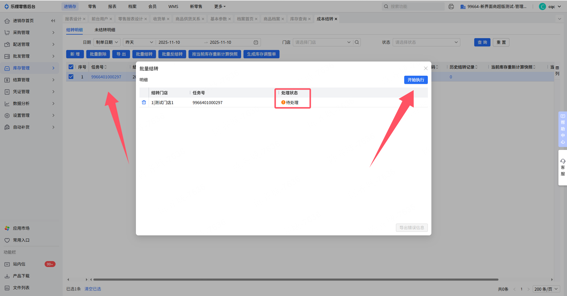Expand 采购管理 in sidebar
The image size is (567, 296).
[30, 33]
